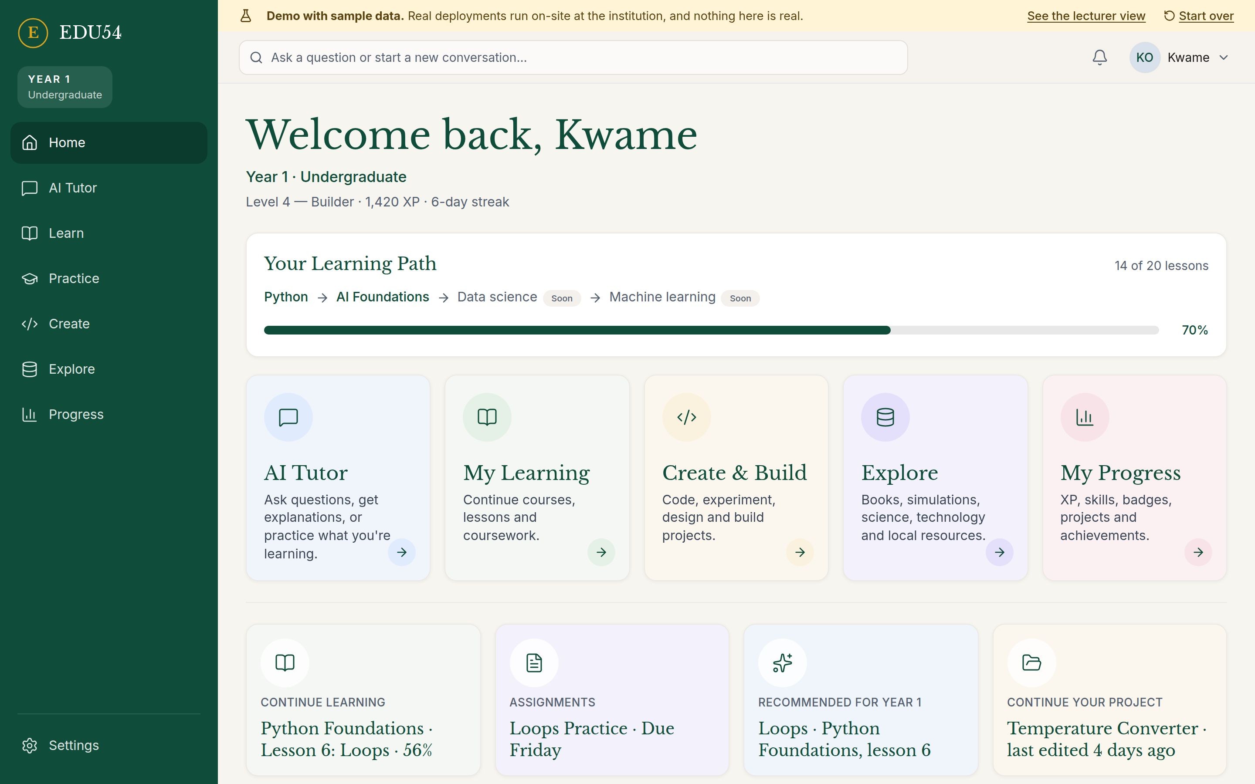The width and height of the screenshot is (1255, 784).
Task: Click the My Learning card book icon
Action: (487, 417)
